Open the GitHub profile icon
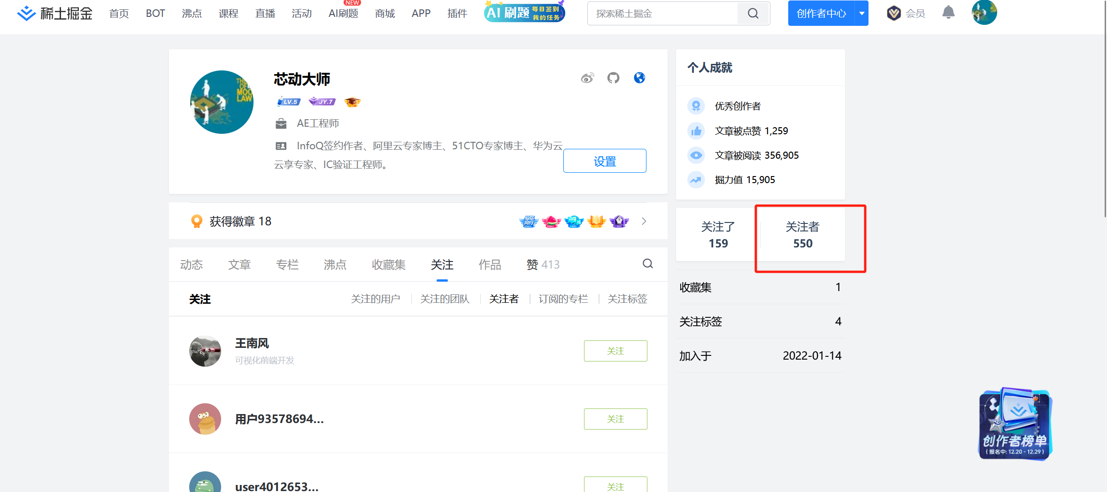 (613, 78)
